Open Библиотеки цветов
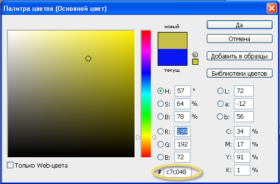The image size is (280, 184). (239, 73)
